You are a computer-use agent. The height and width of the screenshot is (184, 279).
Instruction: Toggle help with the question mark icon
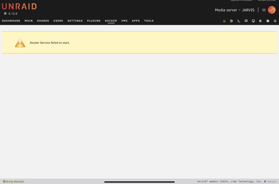click(x=268, y=21)
